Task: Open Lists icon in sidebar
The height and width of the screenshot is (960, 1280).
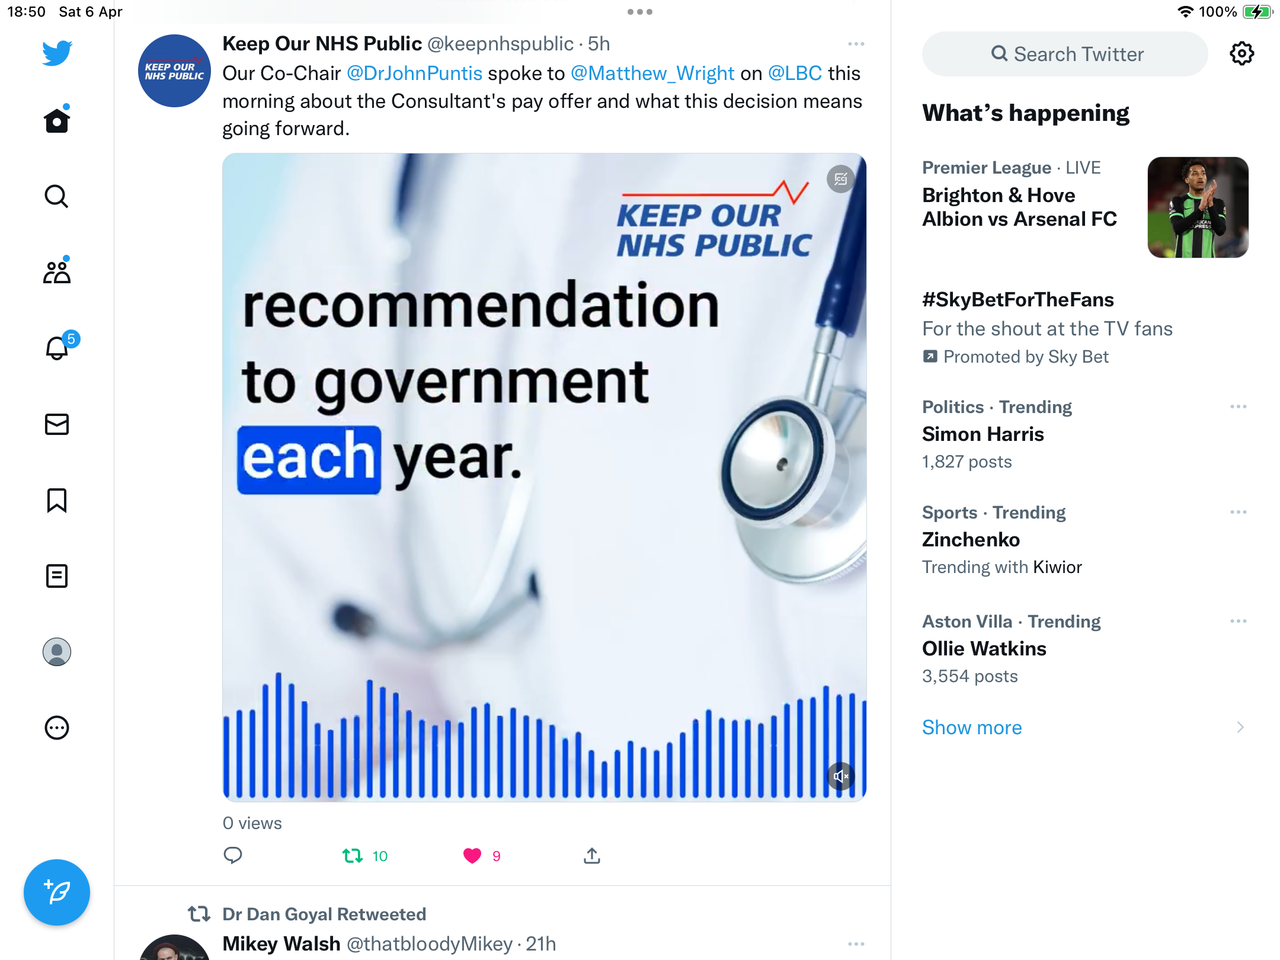Action: click(57, 575)
